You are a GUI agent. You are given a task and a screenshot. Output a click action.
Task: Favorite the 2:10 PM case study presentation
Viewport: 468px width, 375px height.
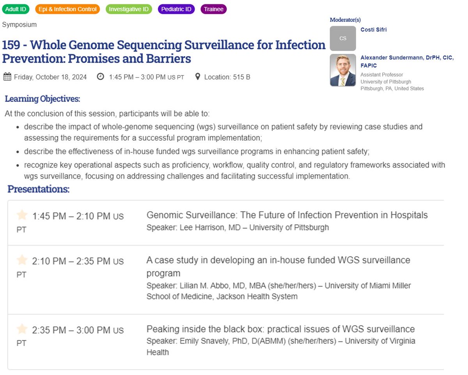pos(22,260)
